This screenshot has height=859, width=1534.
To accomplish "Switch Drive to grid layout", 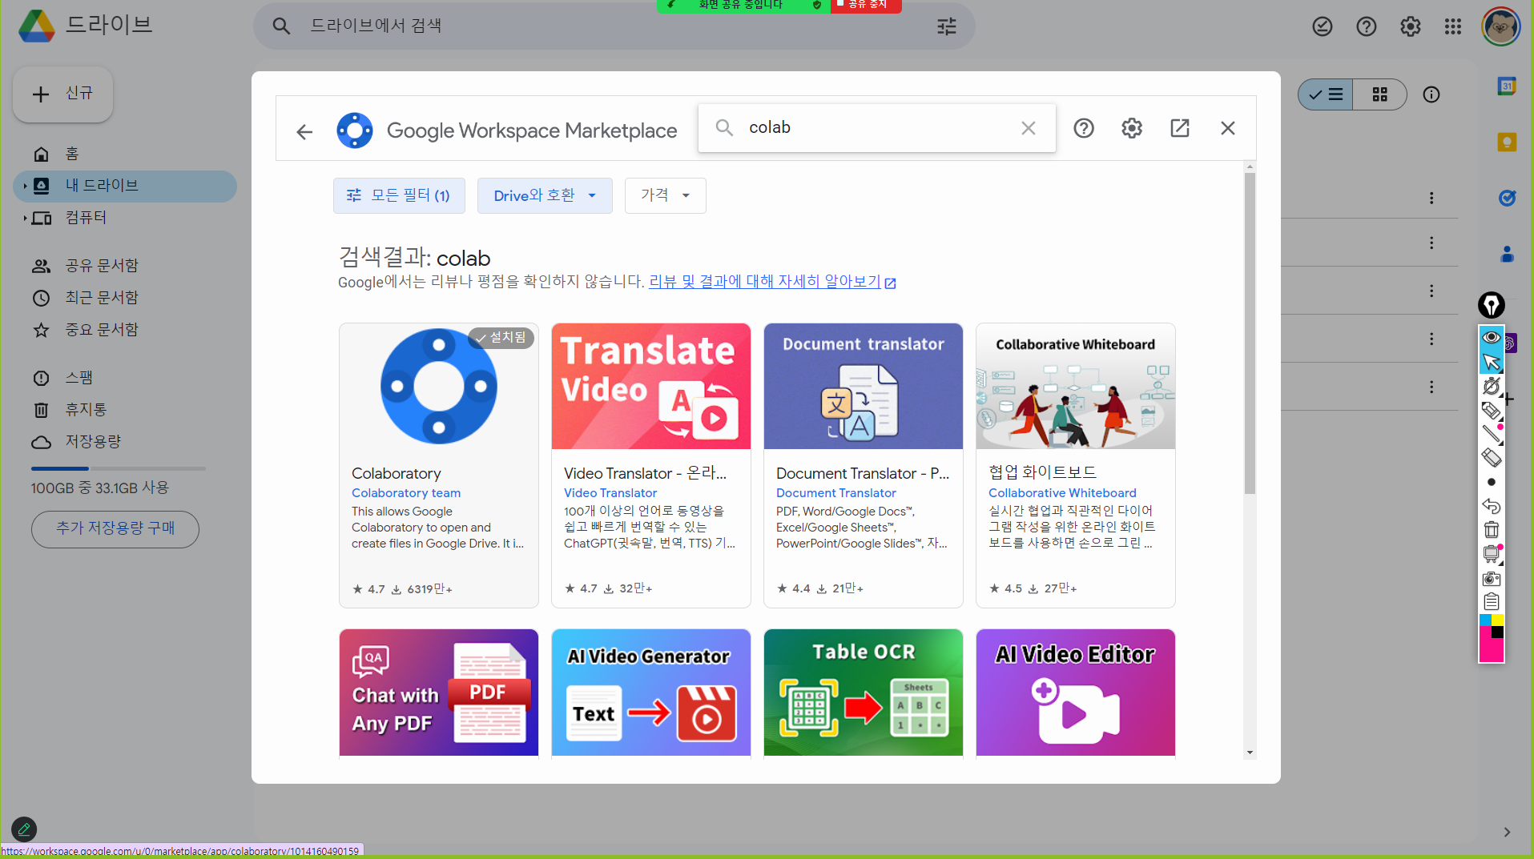I will click(1379, 94).
